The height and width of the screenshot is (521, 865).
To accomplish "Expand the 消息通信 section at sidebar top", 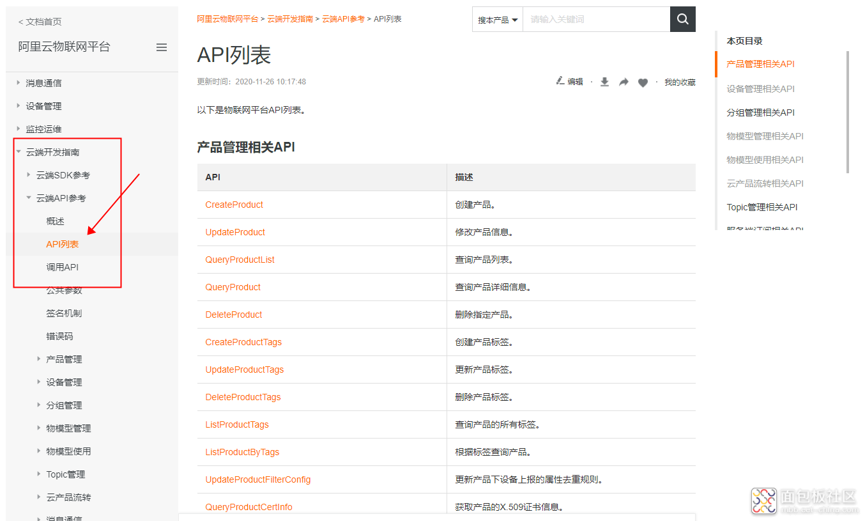I will coord(19,82).
